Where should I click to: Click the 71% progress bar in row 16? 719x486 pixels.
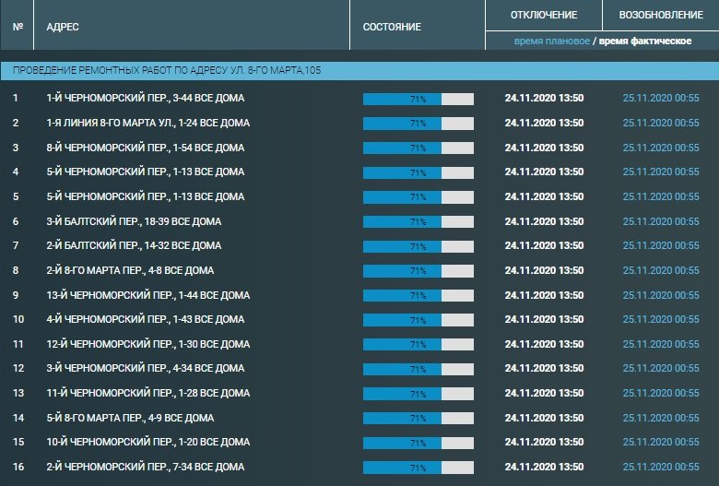click(x=418, y=468)
